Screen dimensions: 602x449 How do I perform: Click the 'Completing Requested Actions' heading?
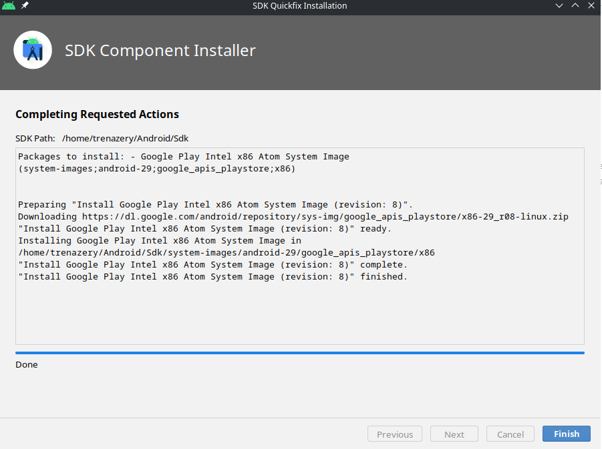(x=97, y=115)
